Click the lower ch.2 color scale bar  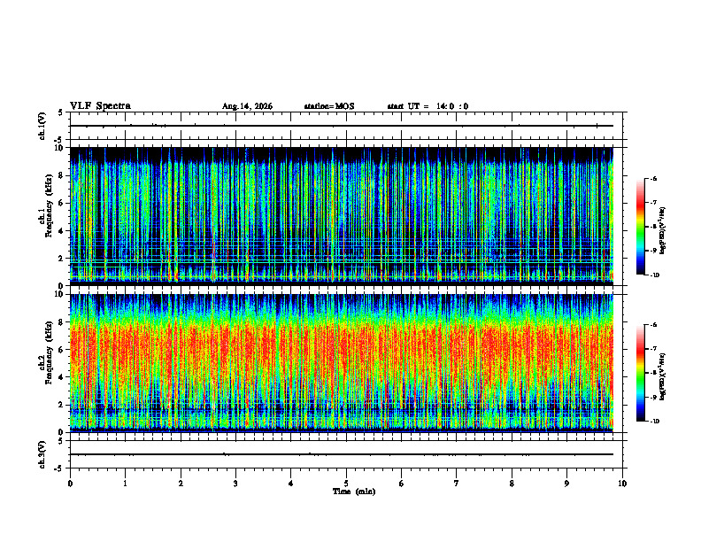pos(641,373)
